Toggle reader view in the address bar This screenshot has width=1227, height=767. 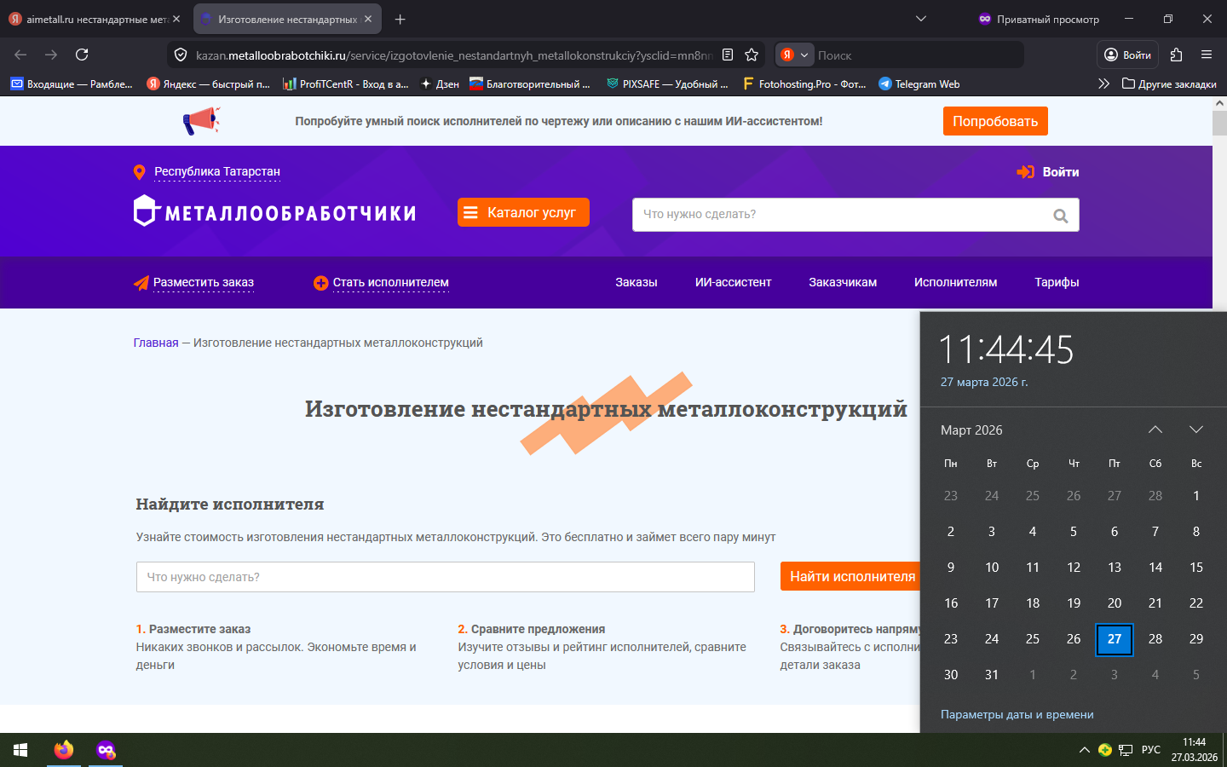tap(728, 55)
